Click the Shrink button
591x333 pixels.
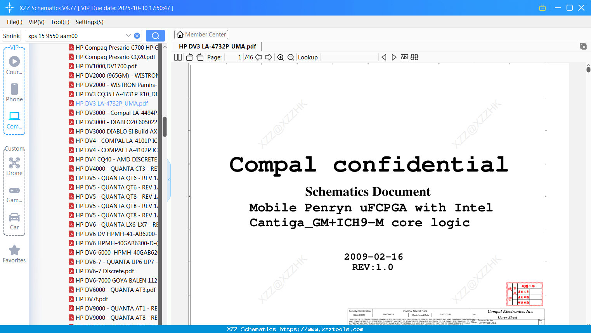pos(12,36)
